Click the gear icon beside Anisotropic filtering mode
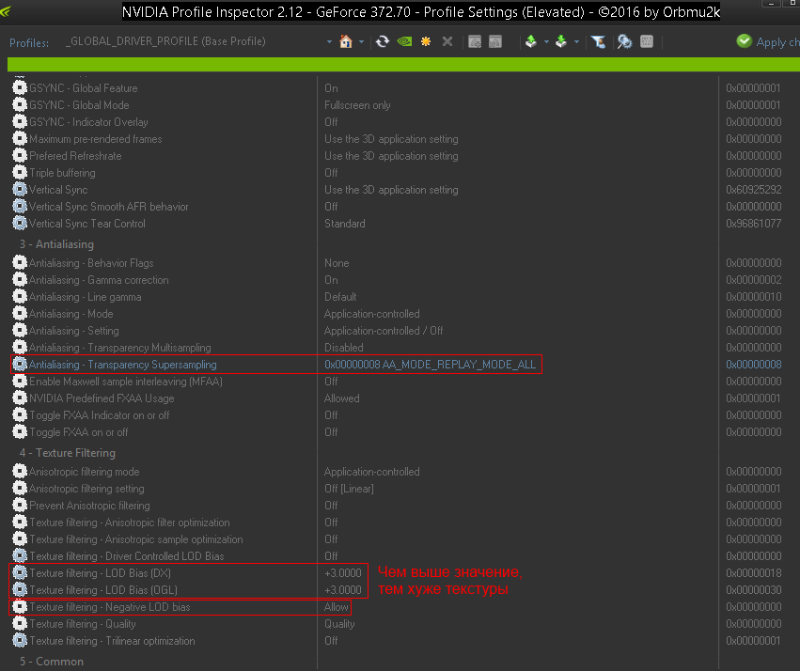This screenshot has height=671, width=800. click(20, 471)
